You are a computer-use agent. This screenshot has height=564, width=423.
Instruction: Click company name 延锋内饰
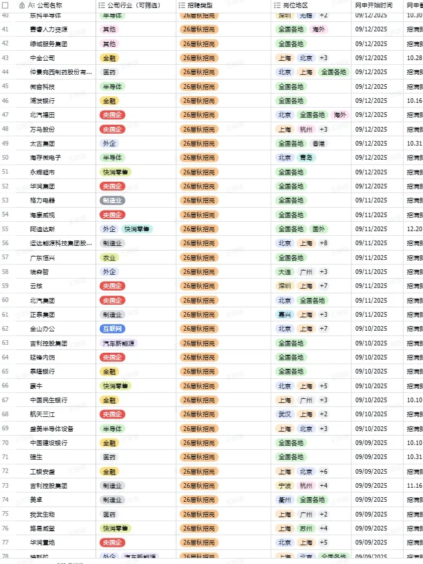click(43, 358)
